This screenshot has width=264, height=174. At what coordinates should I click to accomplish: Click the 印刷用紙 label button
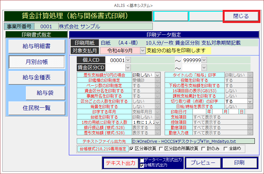[84, 43]
